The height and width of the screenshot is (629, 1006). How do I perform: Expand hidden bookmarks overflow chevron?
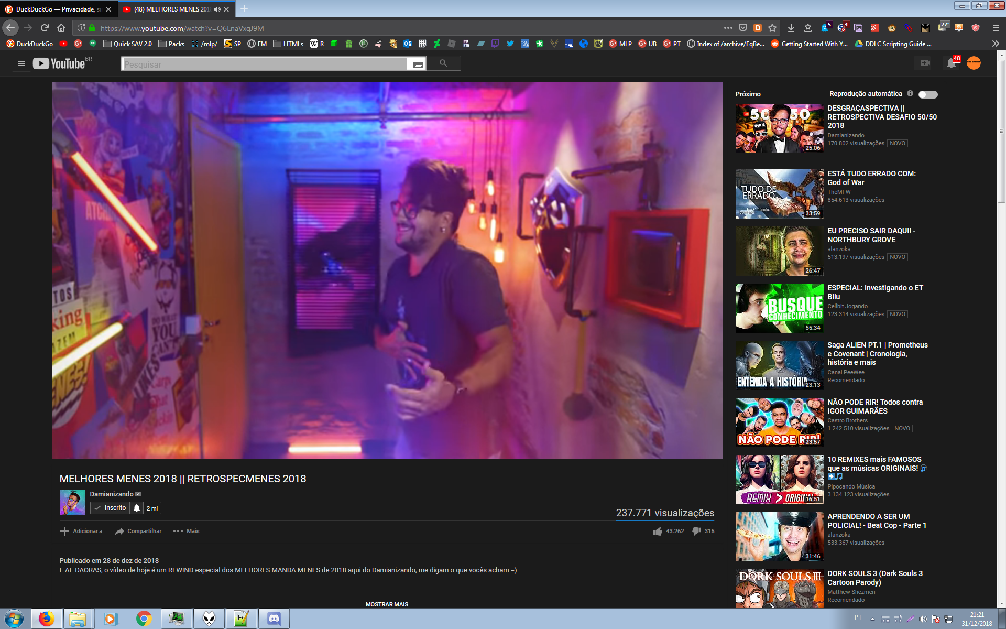996,44
